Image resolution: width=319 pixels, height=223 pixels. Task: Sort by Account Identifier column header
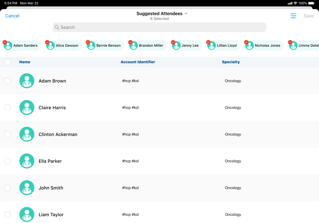[x=138, y=62]
